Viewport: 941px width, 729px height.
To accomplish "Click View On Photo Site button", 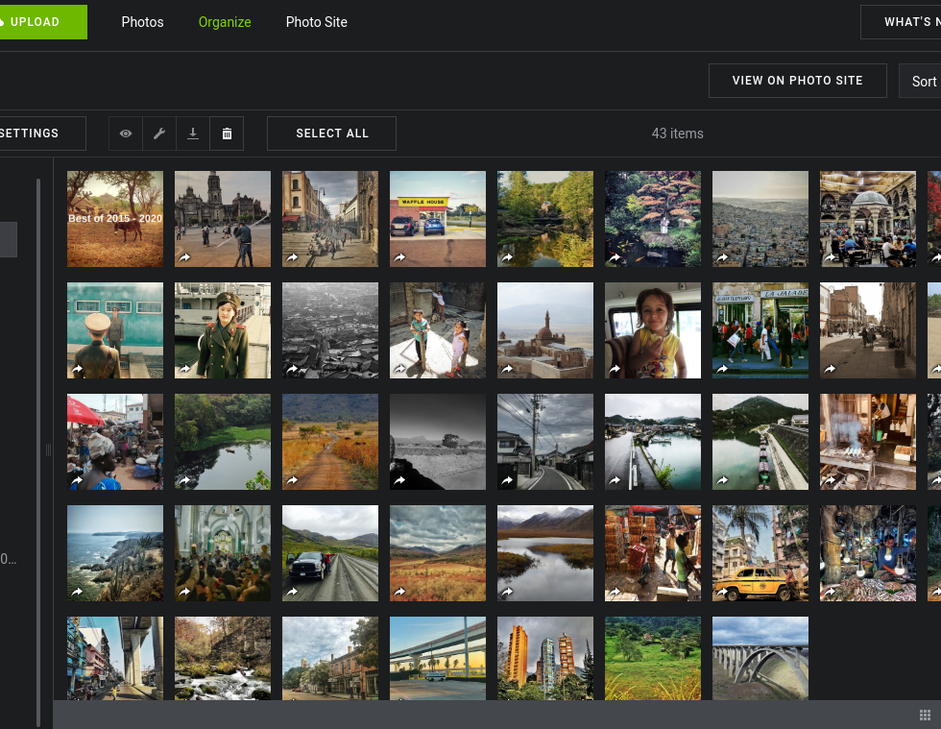I will [797, 81].
